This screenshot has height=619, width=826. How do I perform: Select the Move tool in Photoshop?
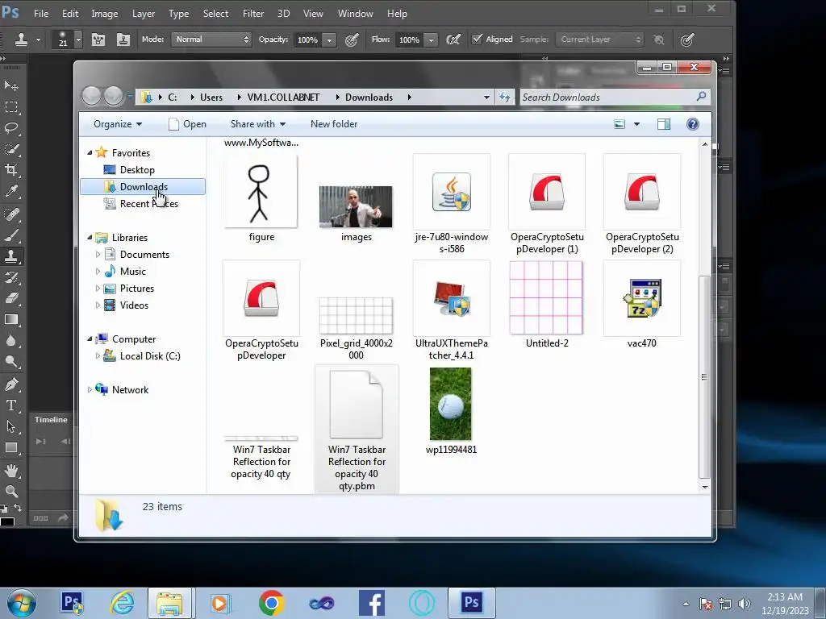pyautogui.click(x=11, y=85)
